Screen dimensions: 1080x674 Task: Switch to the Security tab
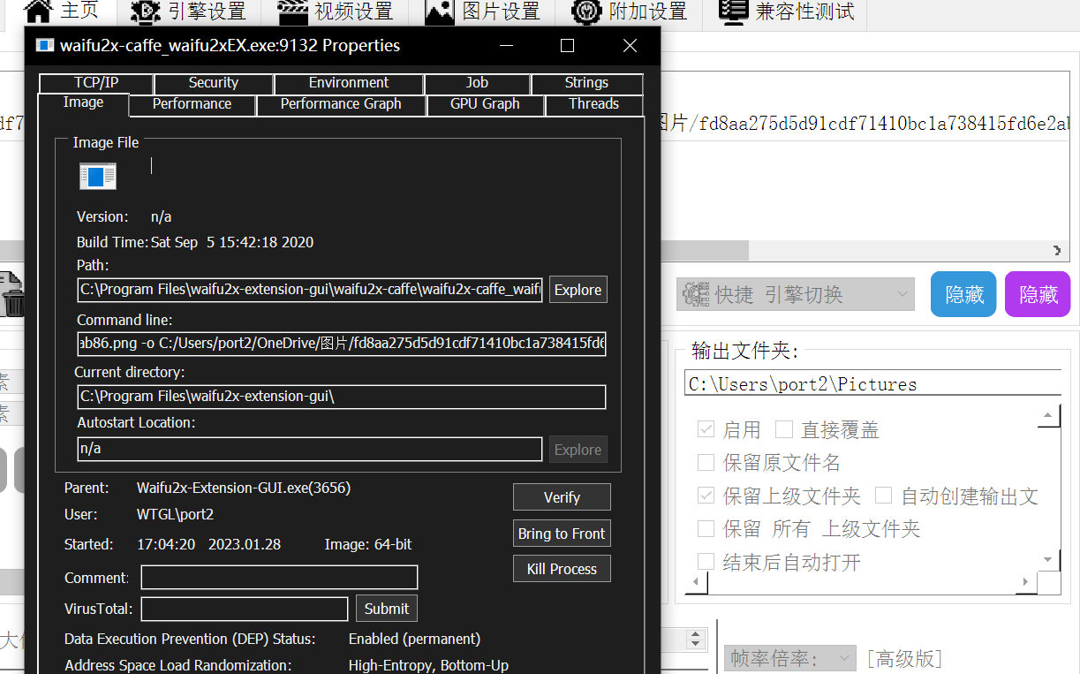click(x=214, y=83)
